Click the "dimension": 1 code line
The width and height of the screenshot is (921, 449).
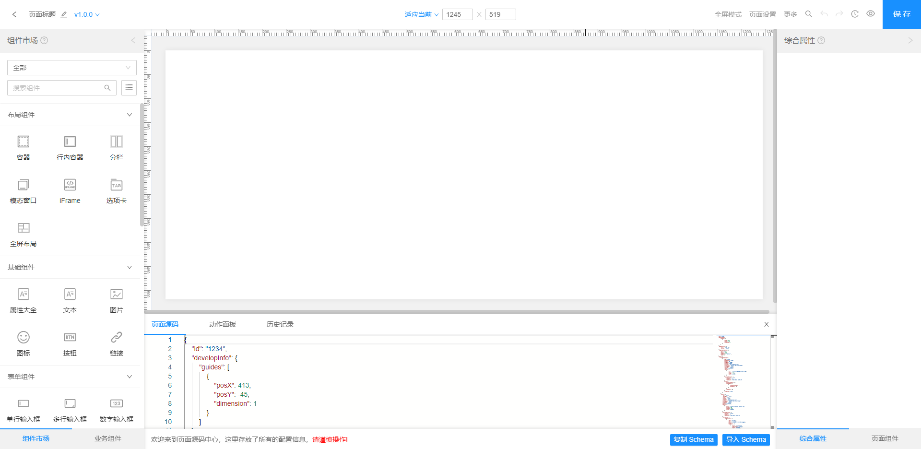(x=235, y=403)
